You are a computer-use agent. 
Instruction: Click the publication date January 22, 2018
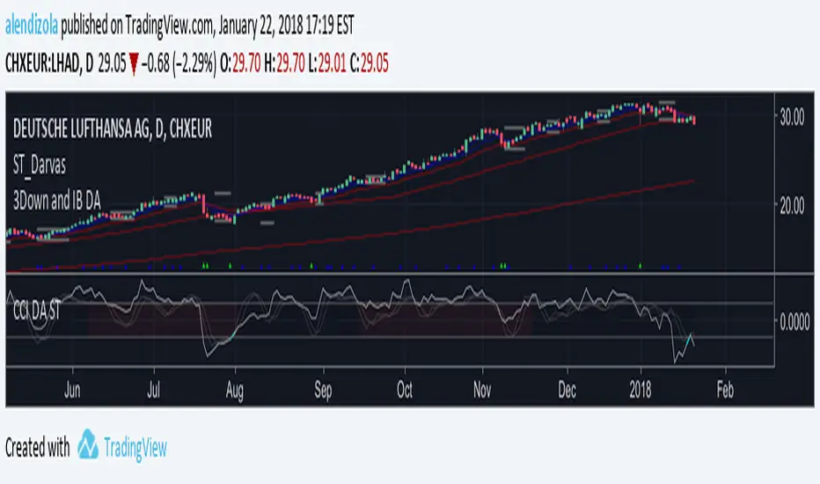[260, 26]
